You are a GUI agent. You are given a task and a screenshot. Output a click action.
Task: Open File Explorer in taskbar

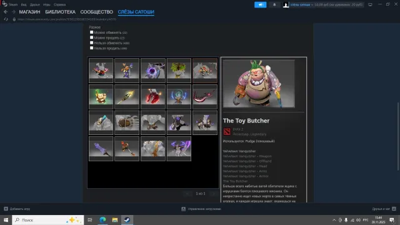115,220
